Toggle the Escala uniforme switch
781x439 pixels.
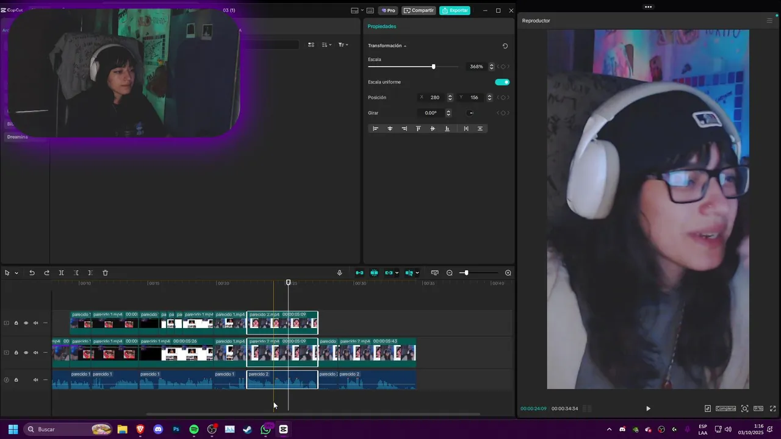(x=502, y=82)
